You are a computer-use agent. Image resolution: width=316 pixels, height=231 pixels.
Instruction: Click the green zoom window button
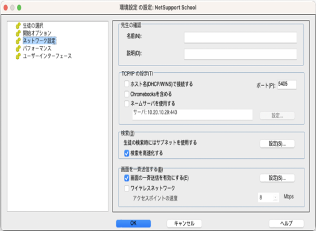(x=19, y=8)
